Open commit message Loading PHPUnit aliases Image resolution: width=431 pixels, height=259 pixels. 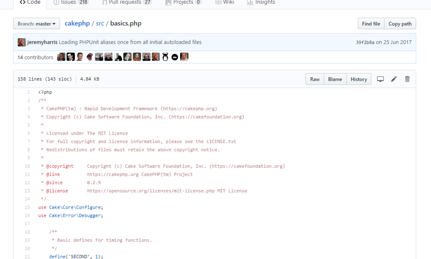click(130, 42)
